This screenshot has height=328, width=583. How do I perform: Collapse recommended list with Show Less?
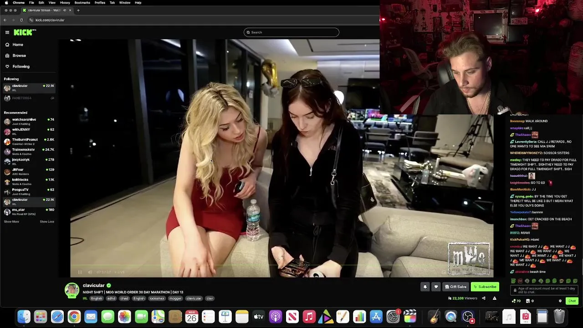click(47, 222)
